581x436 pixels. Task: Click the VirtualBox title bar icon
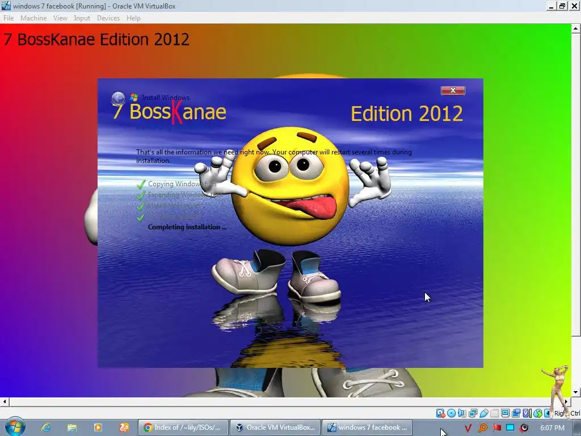point(6,6)
